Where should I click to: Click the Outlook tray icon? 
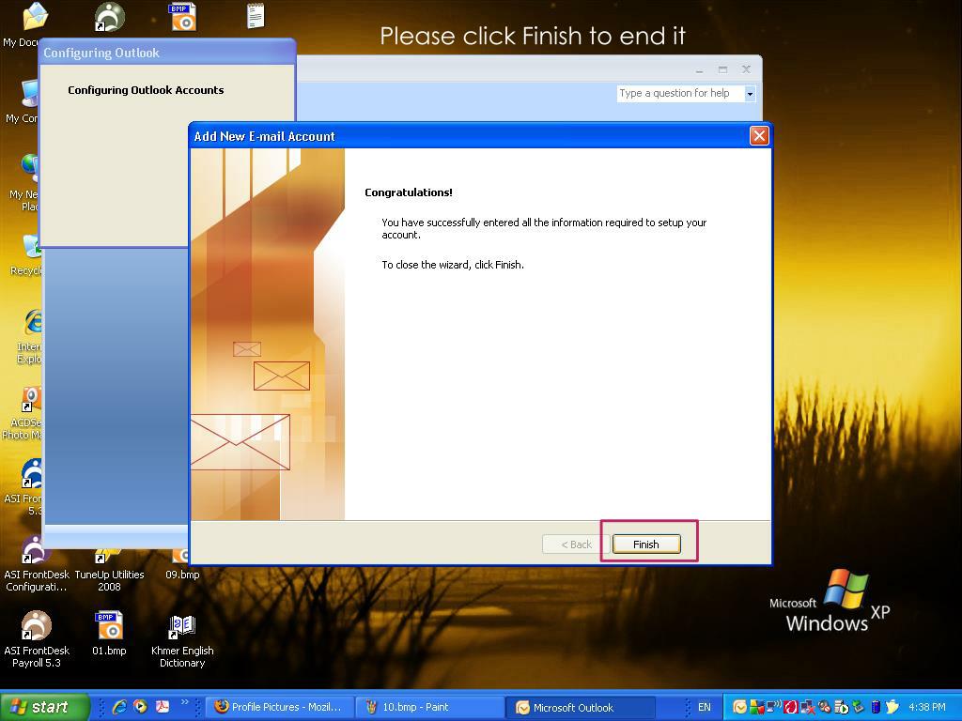coord(740,707)
